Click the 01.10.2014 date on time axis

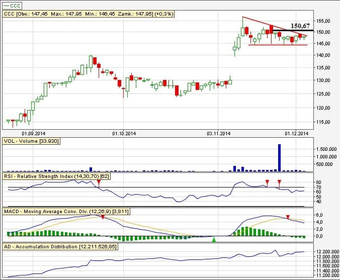[124, 133]
